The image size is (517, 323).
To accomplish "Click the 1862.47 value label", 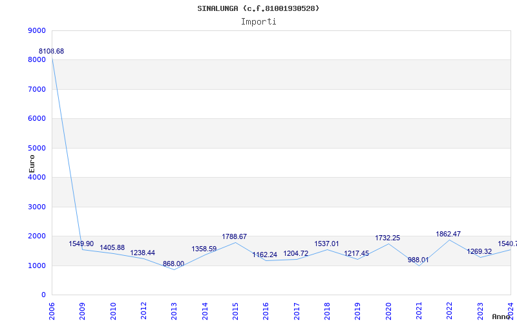I will [448, 234].
